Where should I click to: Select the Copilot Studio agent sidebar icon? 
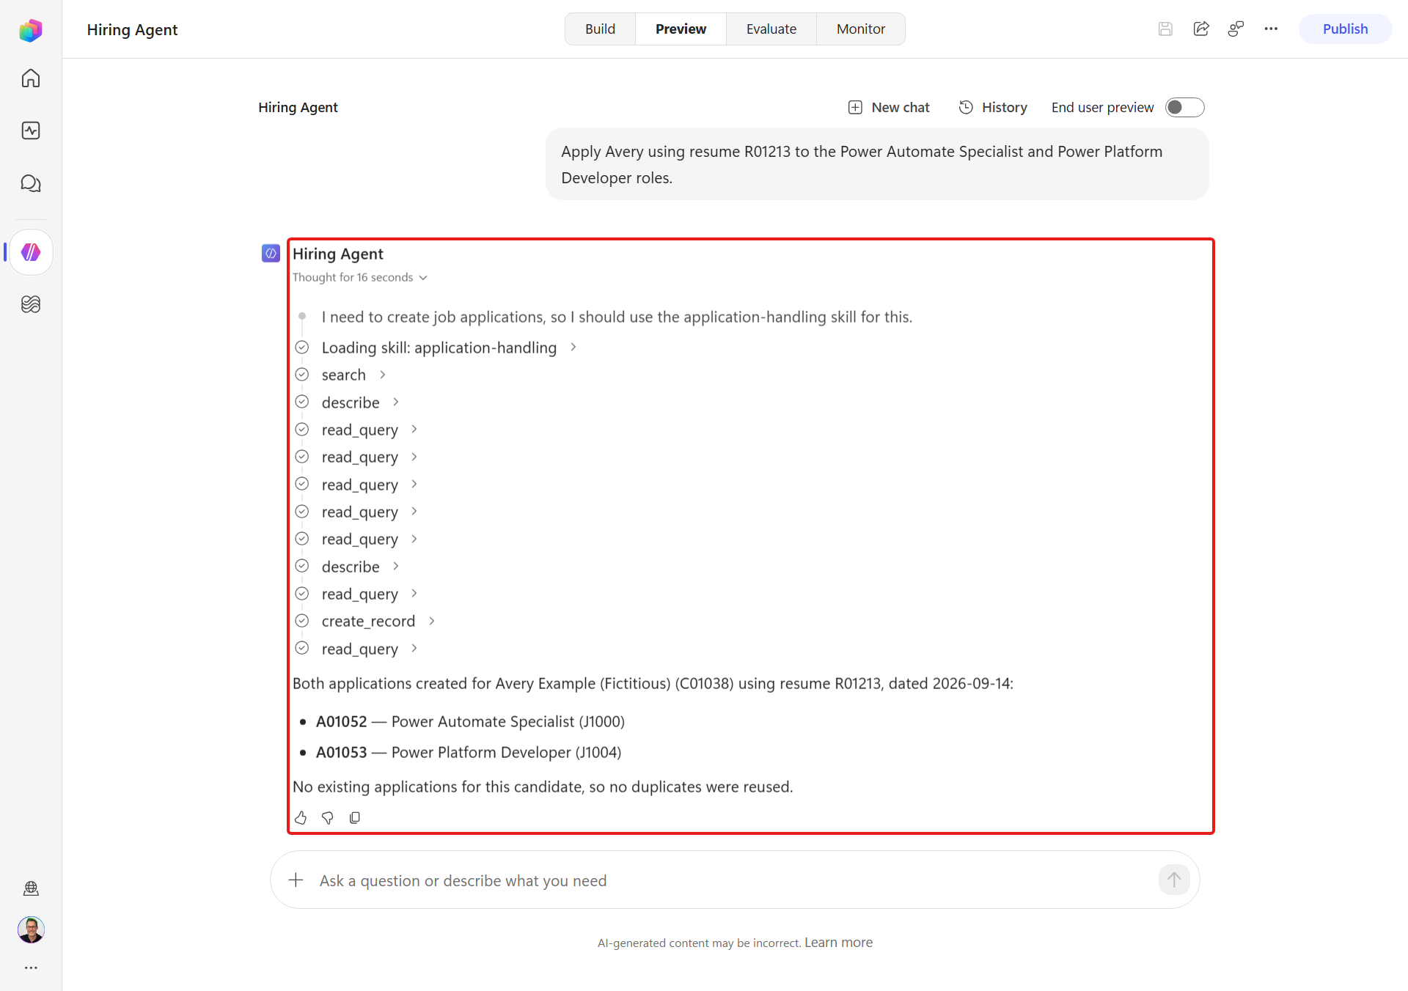coord(31,252)
